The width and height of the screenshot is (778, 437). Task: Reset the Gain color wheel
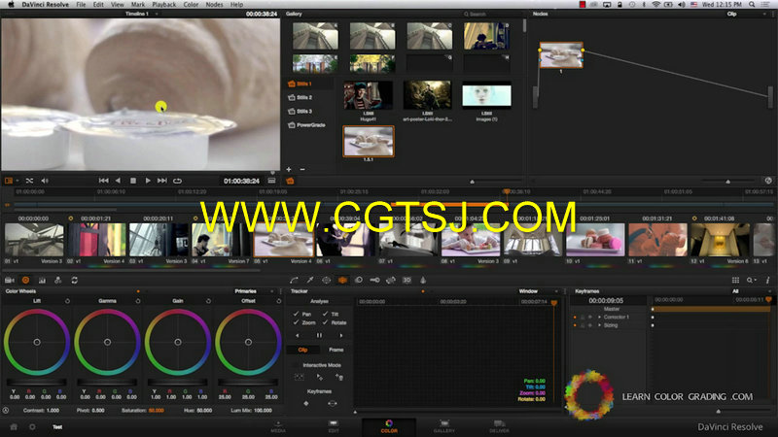[208, 301]
